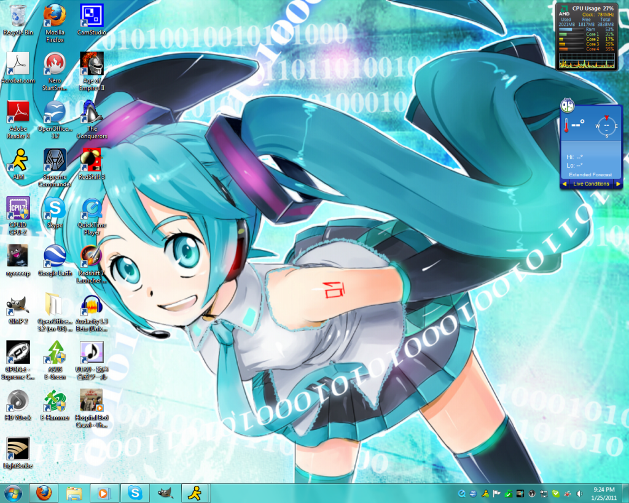Go to previous weather view arrow
The width and height of the screenshot is (629, 503).
(565, 184)
